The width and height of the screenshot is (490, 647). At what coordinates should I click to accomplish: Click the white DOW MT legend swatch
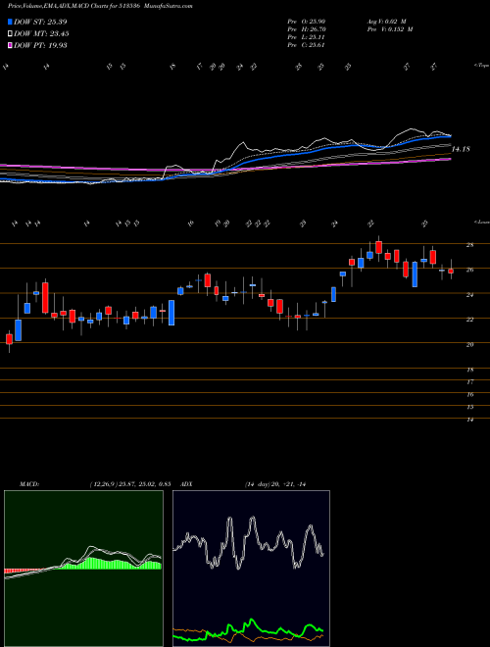tap(10, 34)
